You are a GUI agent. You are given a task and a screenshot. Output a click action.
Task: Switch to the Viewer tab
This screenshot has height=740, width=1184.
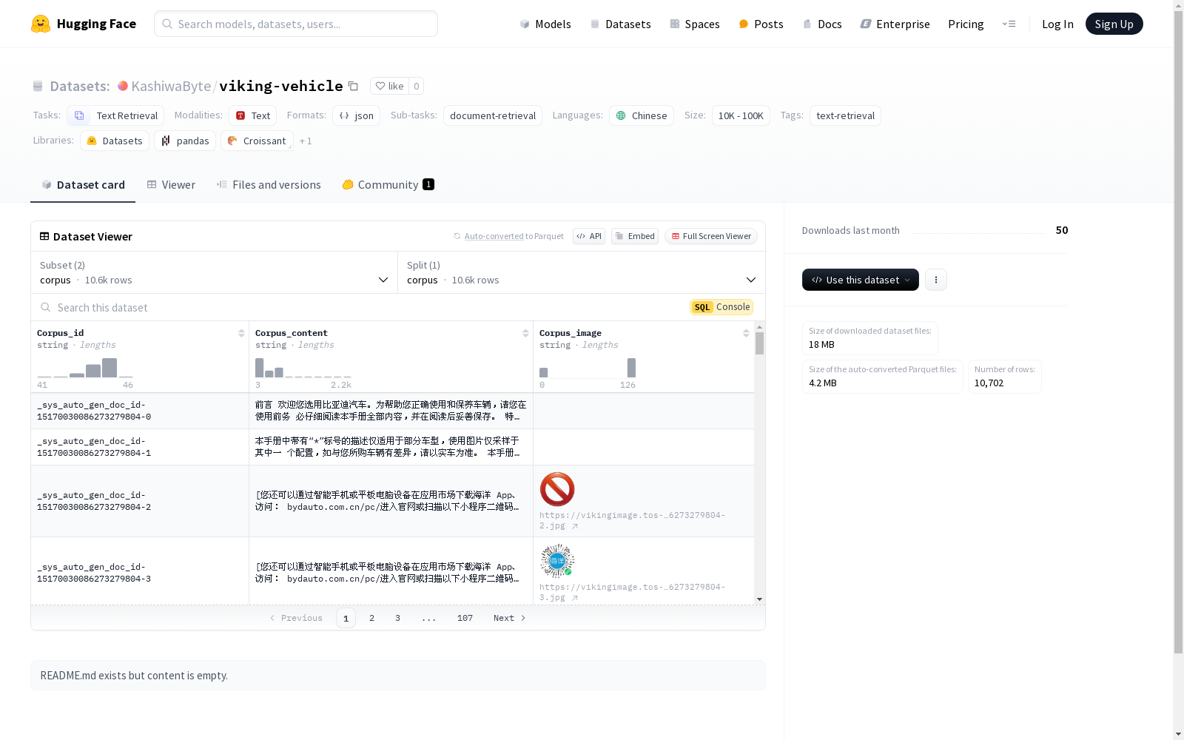click(171, 185)
